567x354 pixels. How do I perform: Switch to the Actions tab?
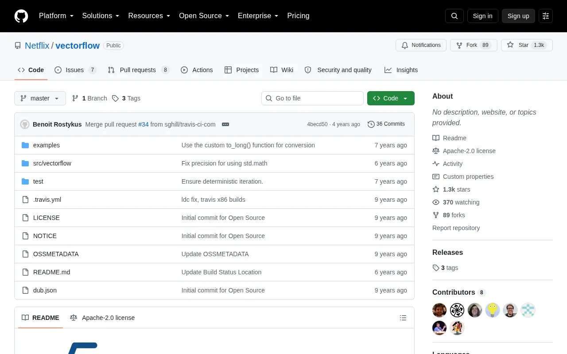coord(197,70)
